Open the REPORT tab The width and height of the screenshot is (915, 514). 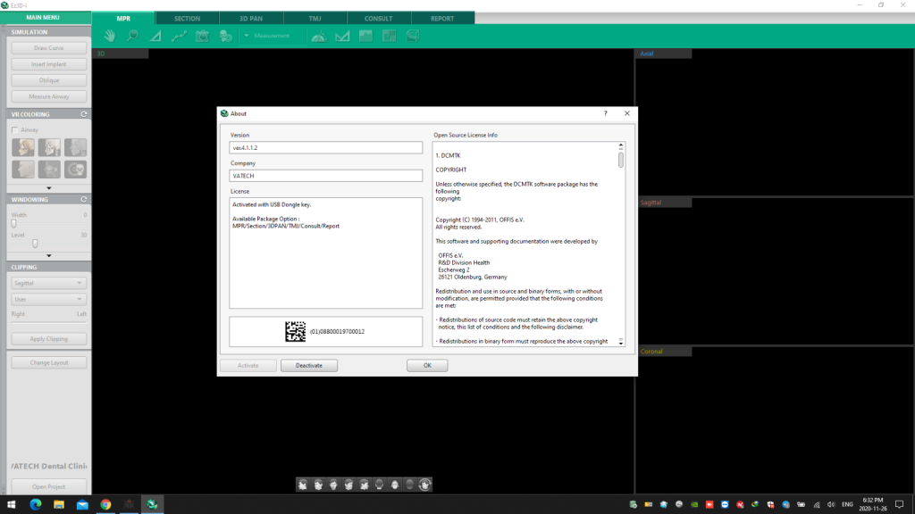442,18
